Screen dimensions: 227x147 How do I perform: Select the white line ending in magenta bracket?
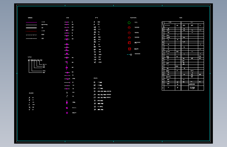click(x=67, y=82)
